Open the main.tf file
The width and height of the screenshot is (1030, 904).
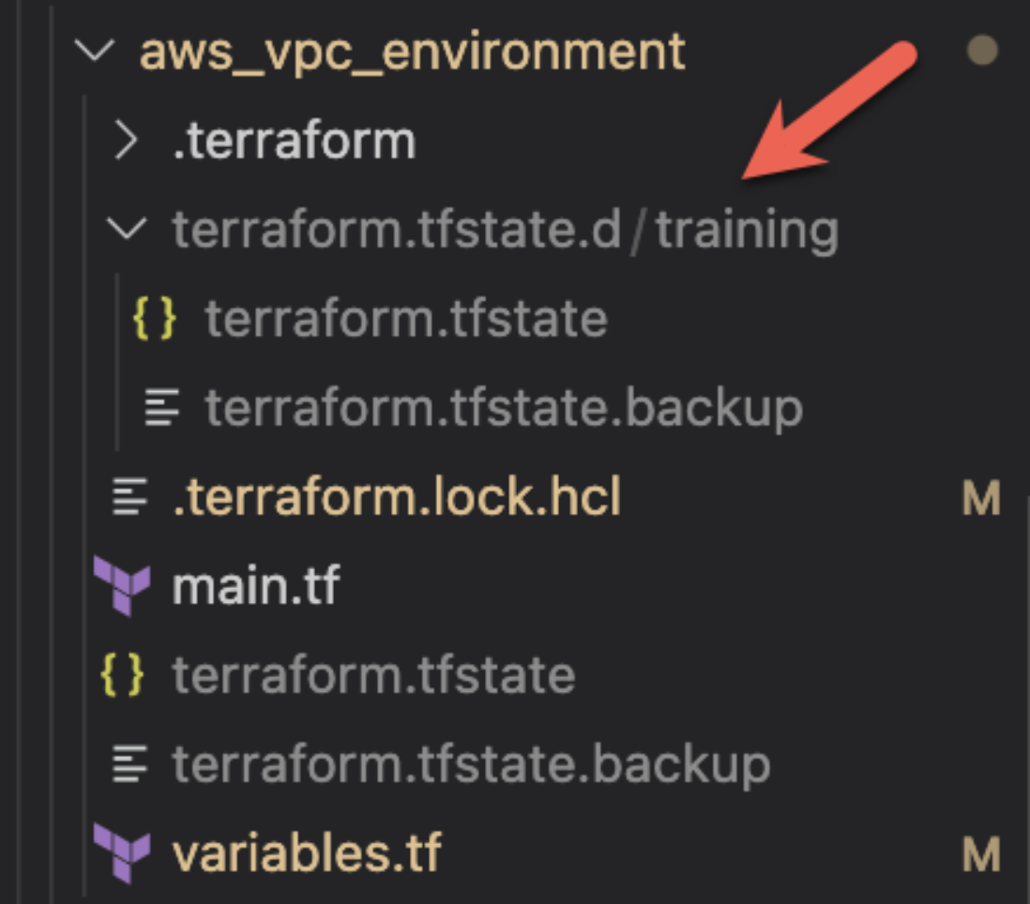coord(255,585)
